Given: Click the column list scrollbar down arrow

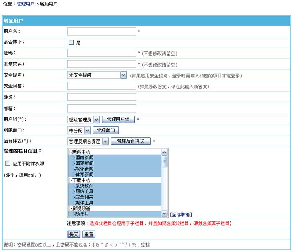Looking at the screenshot, I should click(x=164, y=213).
